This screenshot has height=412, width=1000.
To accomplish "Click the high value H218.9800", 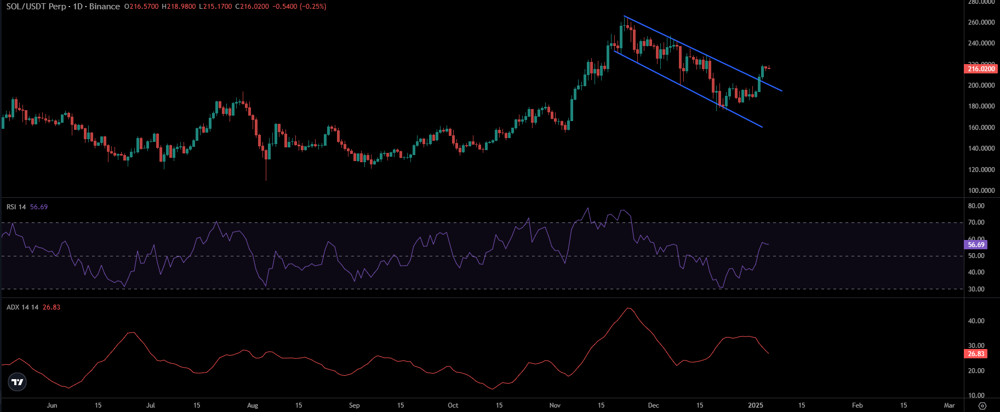I will pos(179,7).
